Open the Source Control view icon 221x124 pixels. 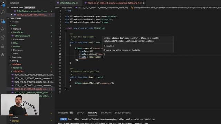(3, 21)
